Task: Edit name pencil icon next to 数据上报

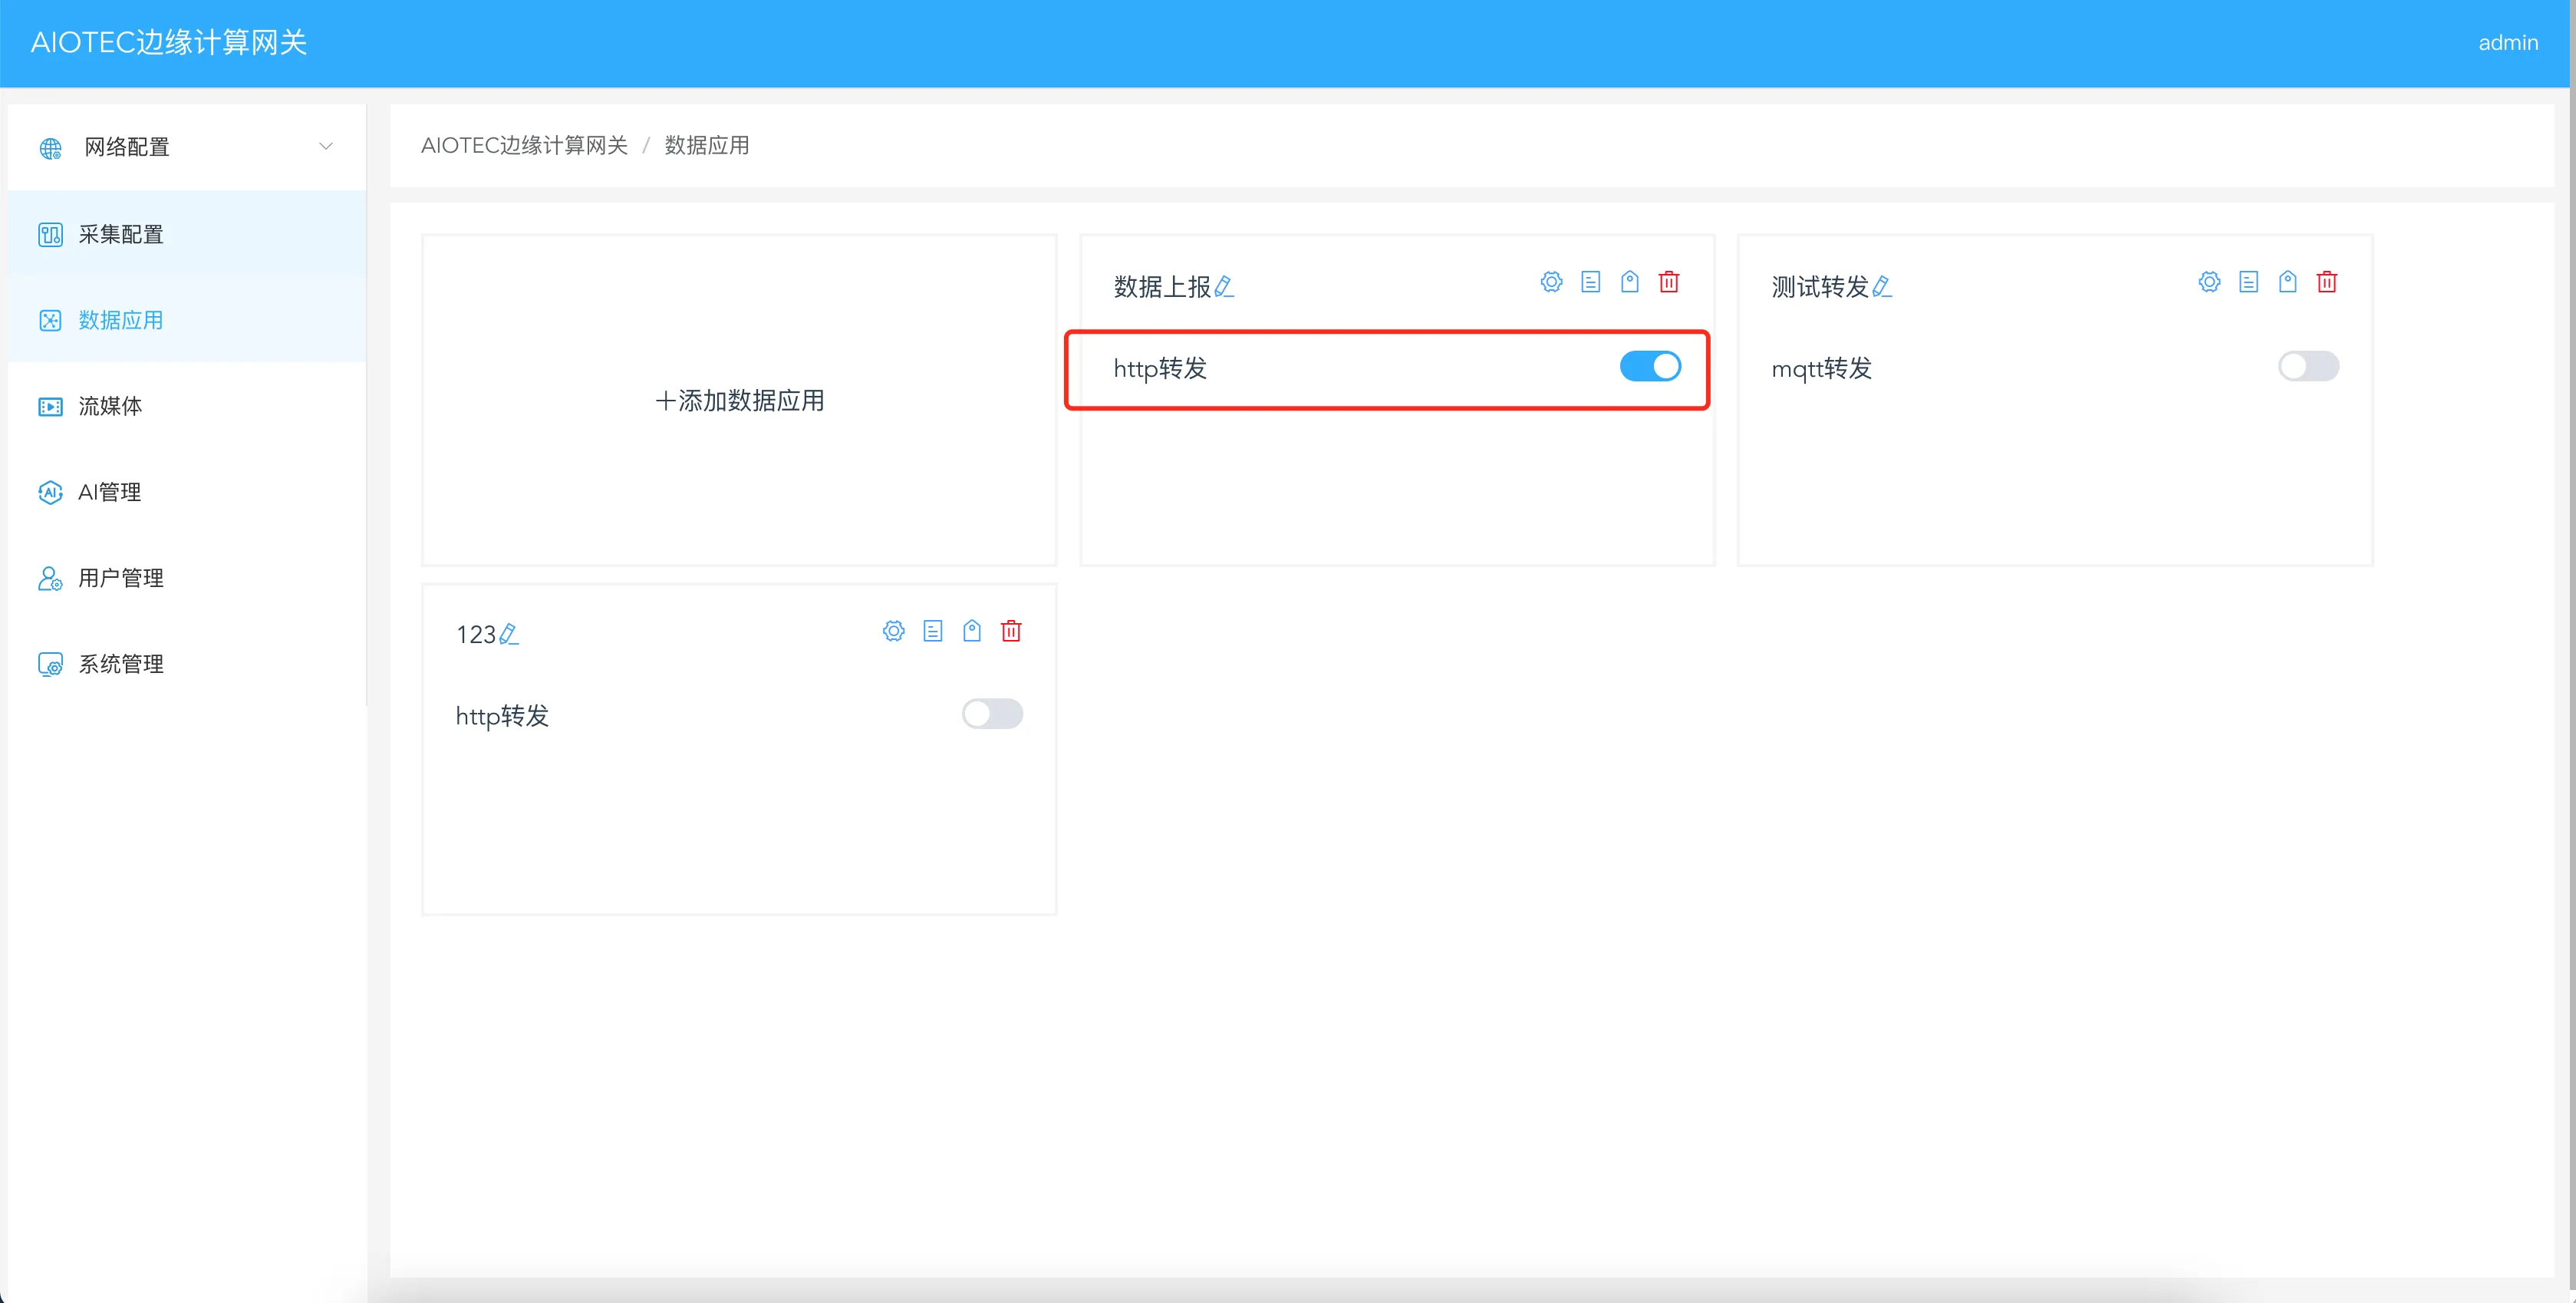Action: (1224, 287)
